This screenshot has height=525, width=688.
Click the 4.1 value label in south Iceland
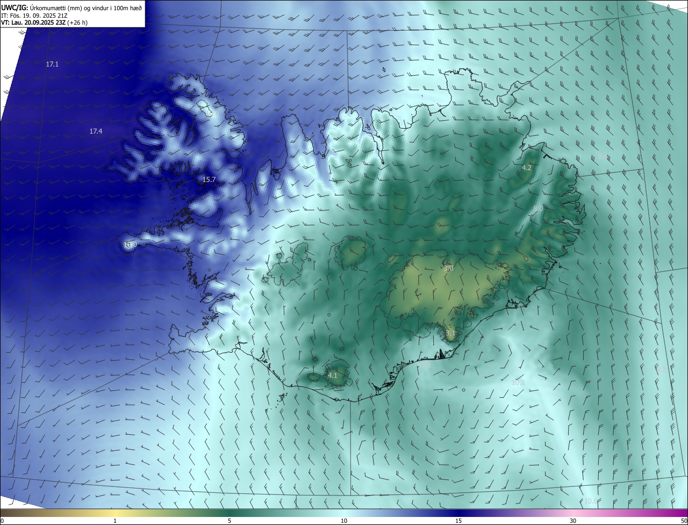pyautogui.click(x=332, y=375)
